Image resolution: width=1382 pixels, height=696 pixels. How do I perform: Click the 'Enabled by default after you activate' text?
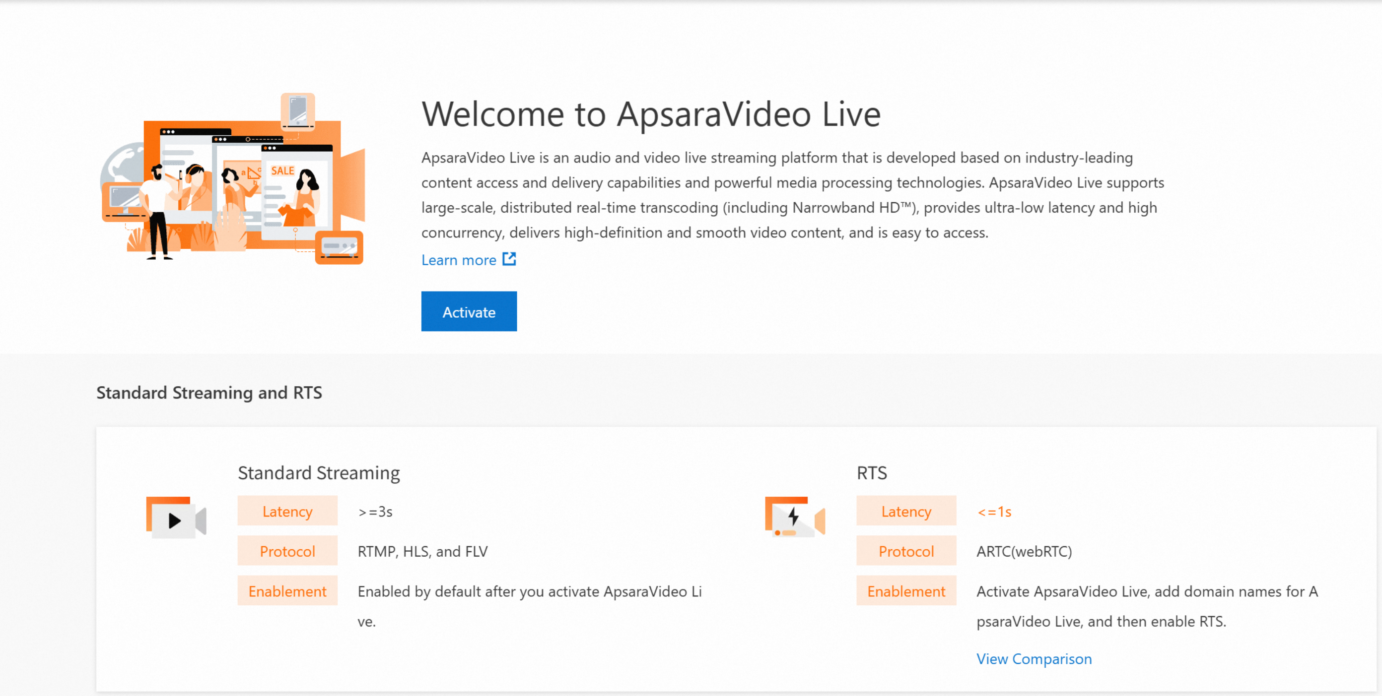coord(530,606)
